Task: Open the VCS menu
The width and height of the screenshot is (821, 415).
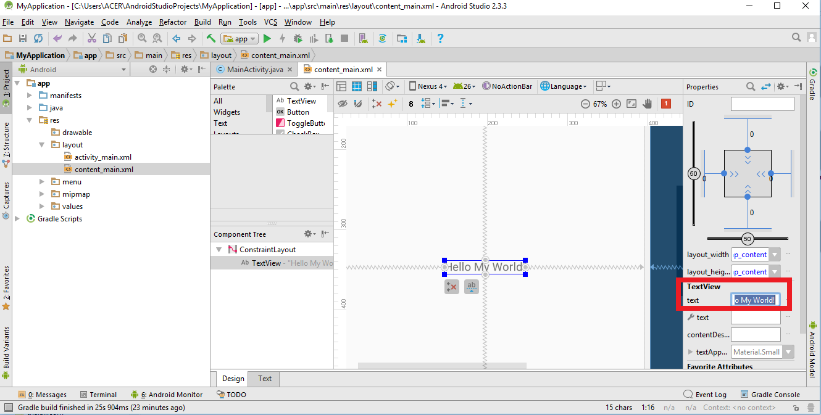Action: pyautogui.click(x=271, y=22)
